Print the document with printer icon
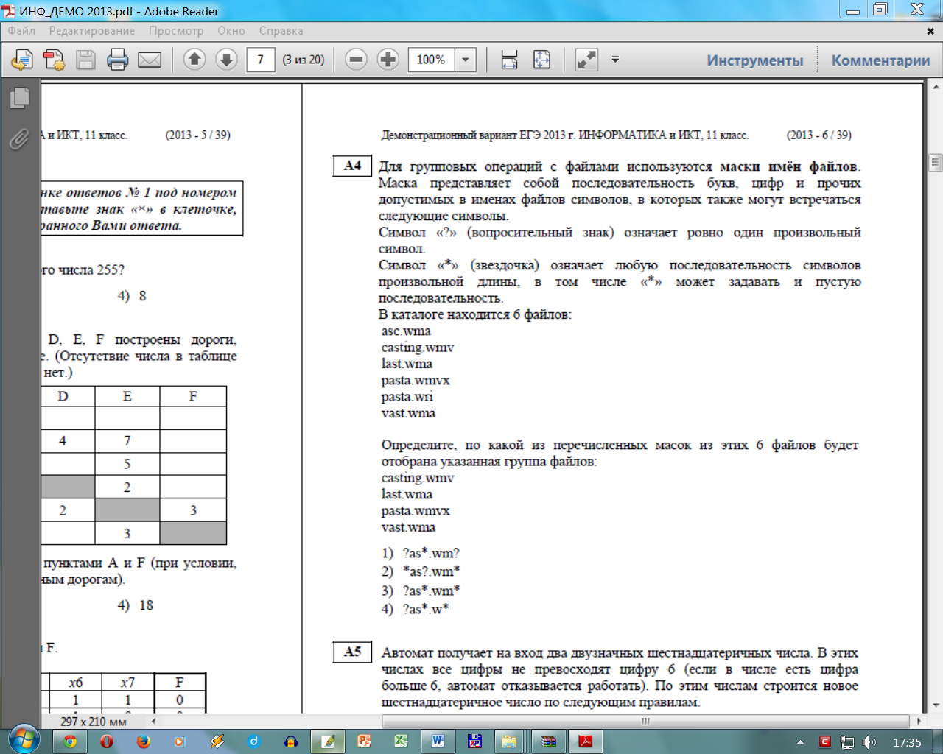943x754 pixels. tap(117, 60)
